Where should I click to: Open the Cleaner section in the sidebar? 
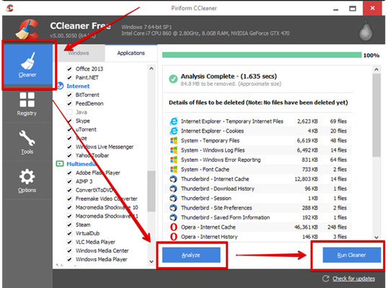coord(27,65)
